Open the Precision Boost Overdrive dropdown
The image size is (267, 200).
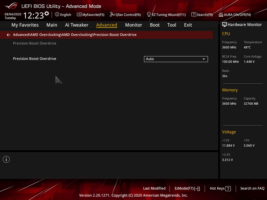coord(176,59)
